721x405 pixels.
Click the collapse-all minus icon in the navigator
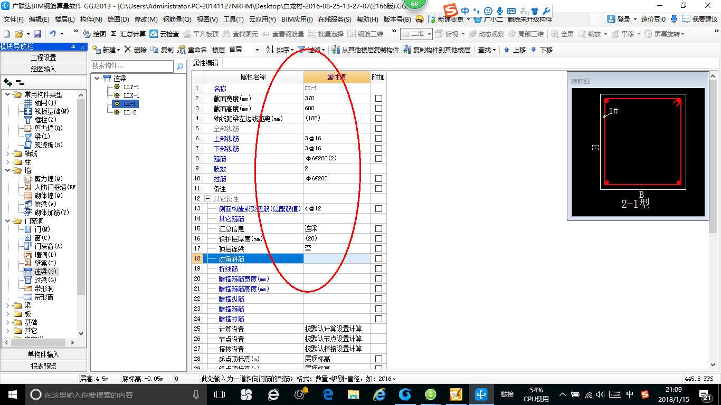click(x=20, y=82)
